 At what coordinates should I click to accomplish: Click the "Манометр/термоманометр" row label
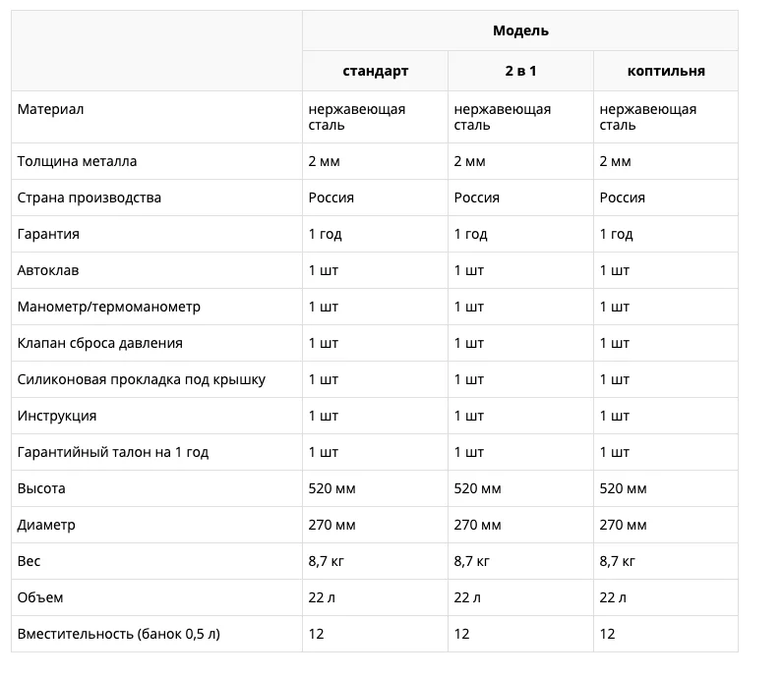click(x=109, y=307)
